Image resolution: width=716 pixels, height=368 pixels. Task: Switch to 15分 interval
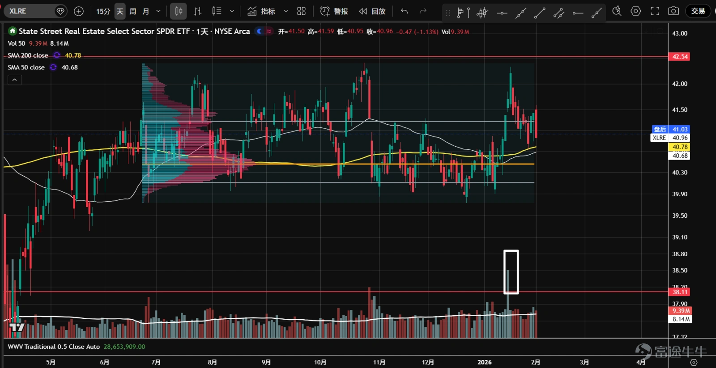pos(103,11)
